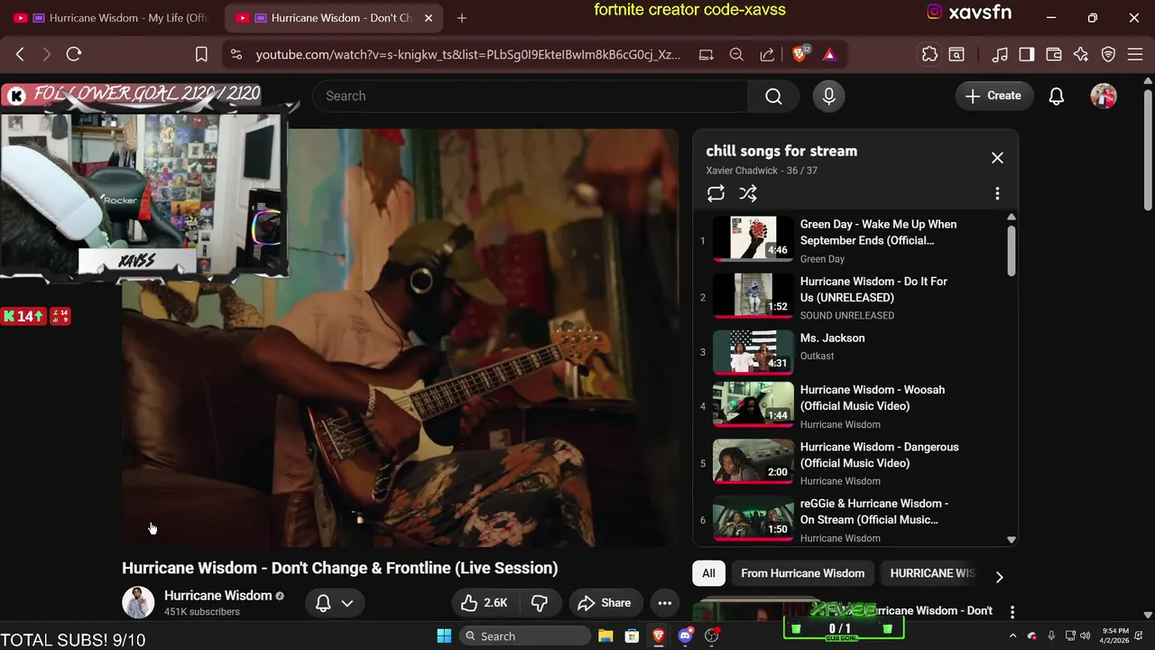Show more filter chips with right chevron
The height and width of the screenshot is (650, 1155).
tap(999, 576)
